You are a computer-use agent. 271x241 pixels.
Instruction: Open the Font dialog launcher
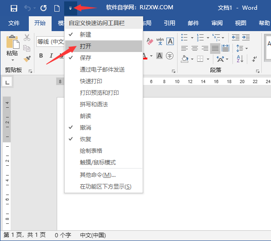[x=173, y=71]
